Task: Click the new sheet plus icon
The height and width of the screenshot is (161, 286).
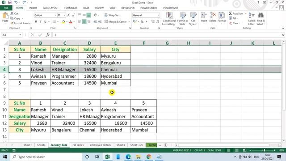Action: [x=166, y=145]
